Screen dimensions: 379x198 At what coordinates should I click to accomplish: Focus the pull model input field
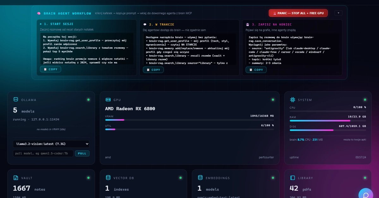click(43, 154)
